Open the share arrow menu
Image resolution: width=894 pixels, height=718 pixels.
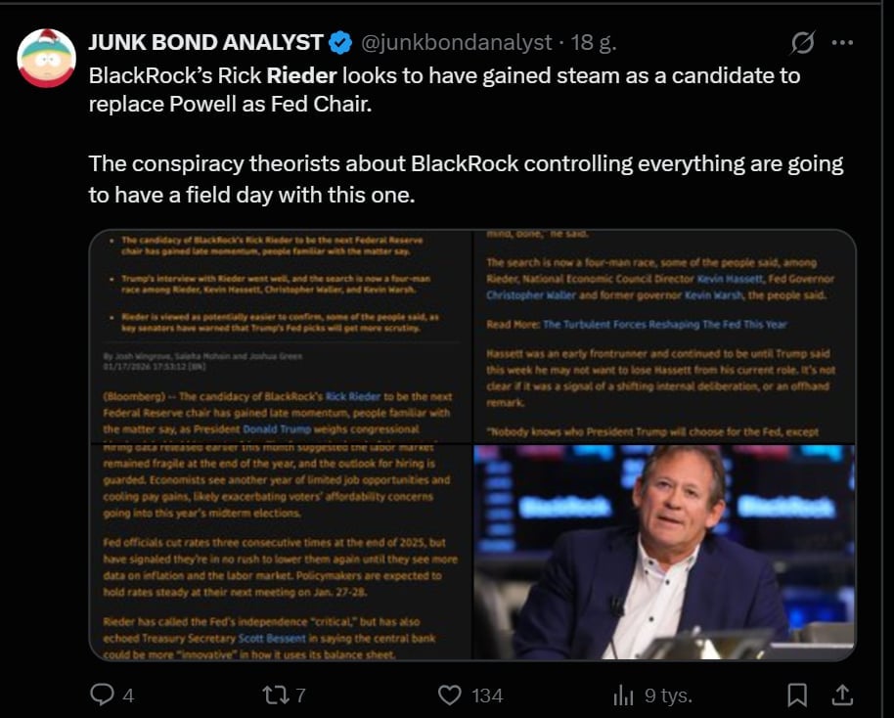(843, 695)
